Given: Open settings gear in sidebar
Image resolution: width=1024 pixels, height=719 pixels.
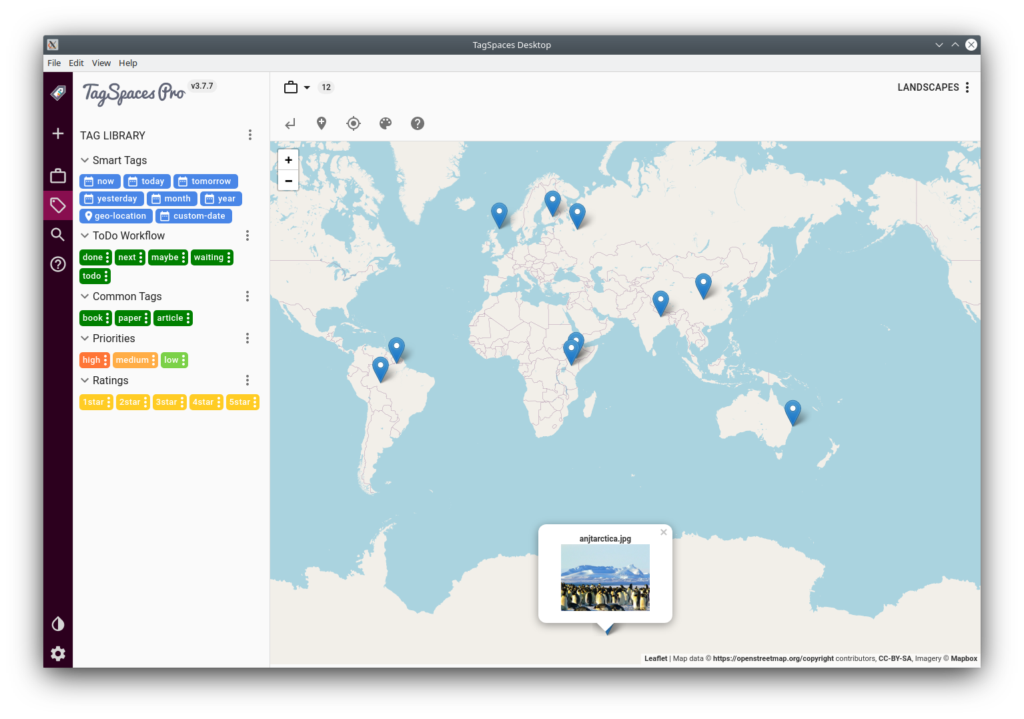Looking at the screenshot, I should point(58,653).
